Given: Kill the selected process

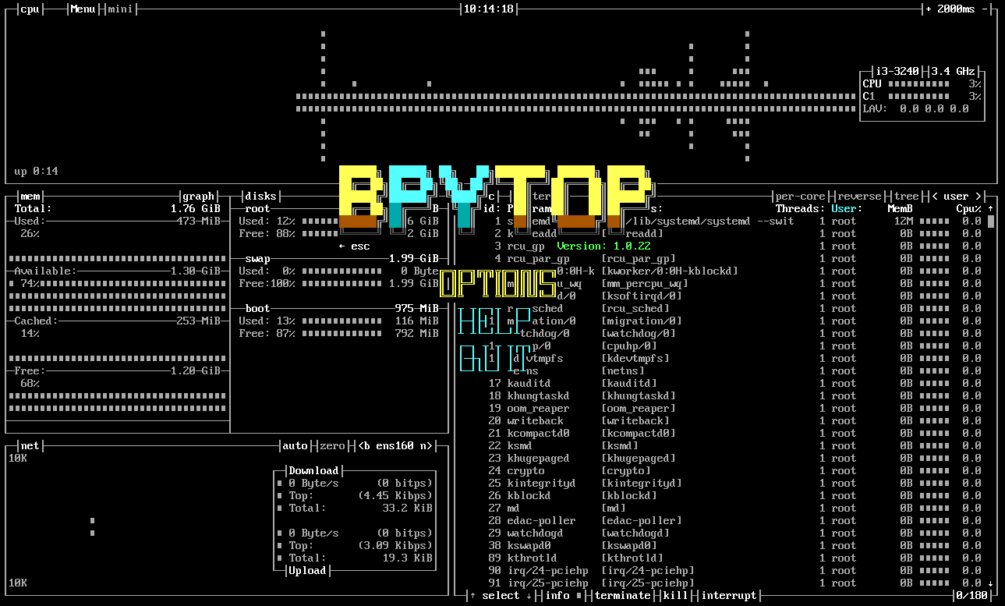Looking at the screenshot, I should pos(675,595).
